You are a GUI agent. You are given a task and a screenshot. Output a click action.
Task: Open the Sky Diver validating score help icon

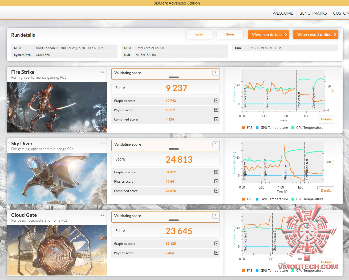tap(215, 144)
